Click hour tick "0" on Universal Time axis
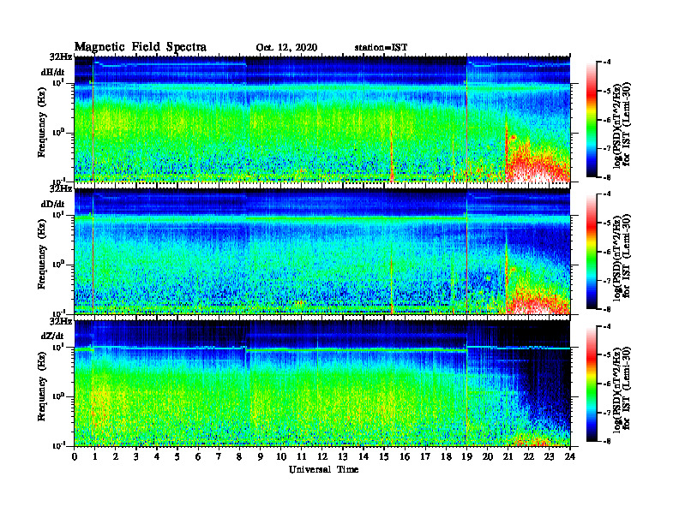This screenshot has height=524, width=679. (x=75, y=456)
